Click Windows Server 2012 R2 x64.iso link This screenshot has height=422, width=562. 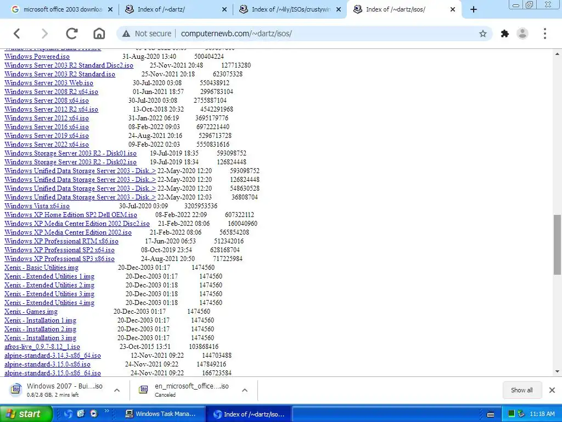click(51, 109)
